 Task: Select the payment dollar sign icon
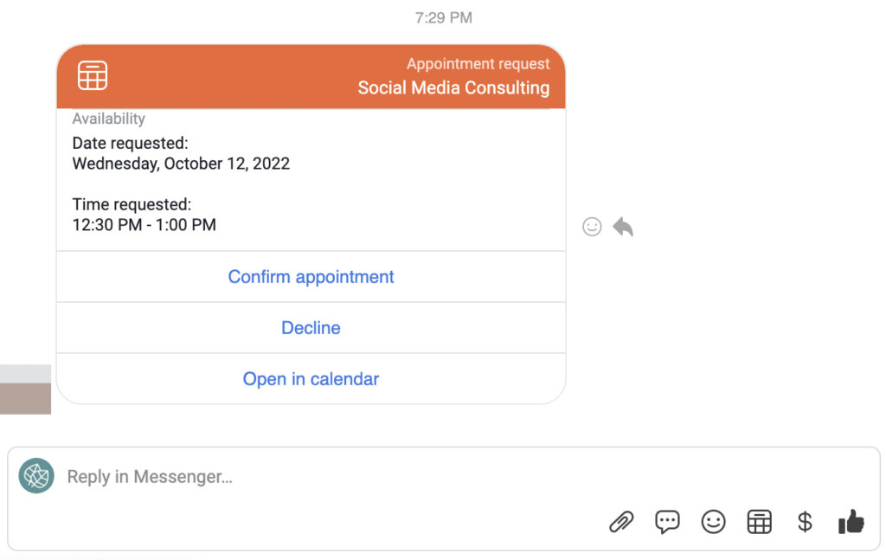coord(804,521)
